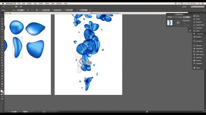Expand Opacity dropdown in control bar
Viewport: 206px width, 115px height.
(x=24, y=10)
